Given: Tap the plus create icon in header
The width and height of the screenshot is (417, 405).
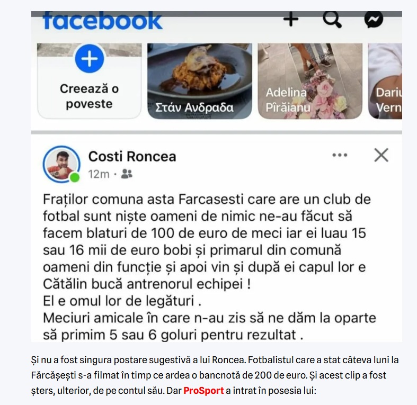Looking at the screenshot, I should [291, 19].
